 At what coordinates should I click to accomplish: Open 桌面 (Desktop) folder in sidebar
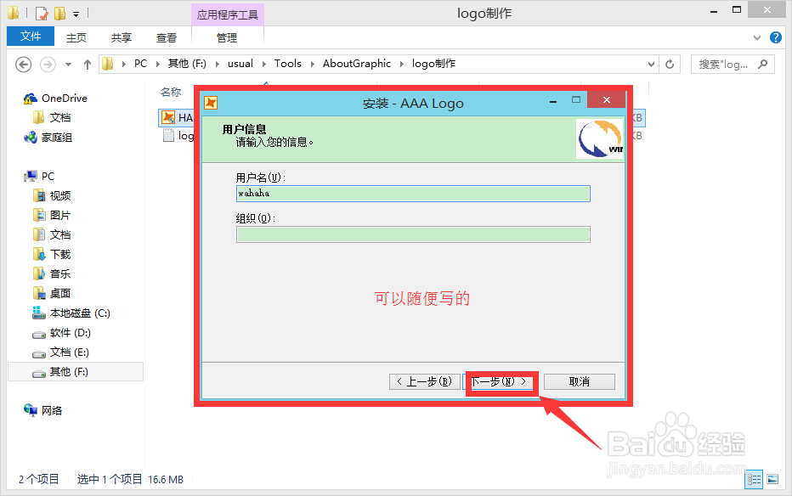[53, 293]
